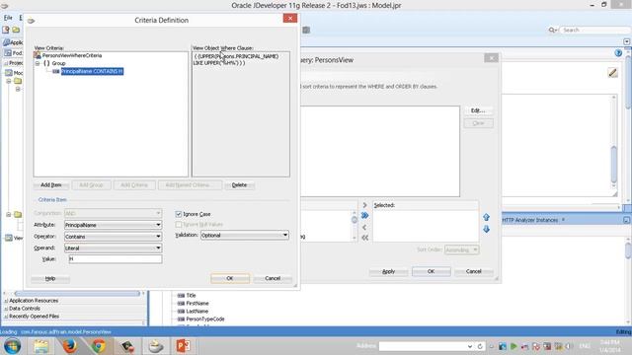This screenshot has height=355, width=632.
Task: Open the Validation dropdown showing Optional
Action: point(245,235)
